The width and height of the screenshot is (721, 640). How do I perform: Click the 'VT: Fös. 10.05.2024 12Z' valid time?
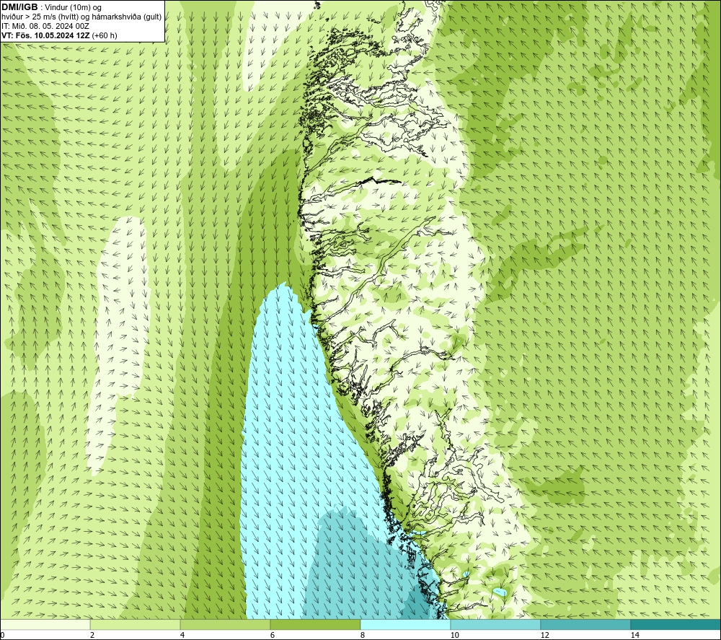tap(45, 35)
